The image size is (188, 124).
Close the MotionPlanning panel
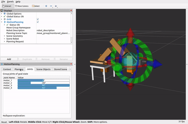point(71,64)
